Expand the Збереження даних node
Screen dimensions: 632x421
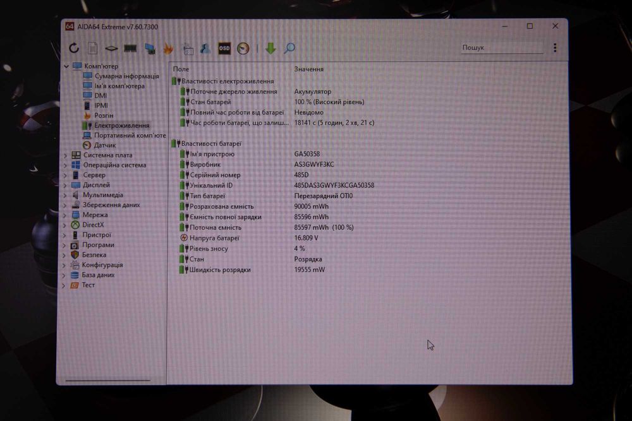(64, 205)
